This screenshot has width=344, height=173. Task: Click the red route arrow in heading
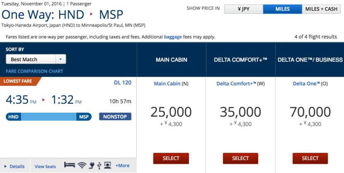92,15
